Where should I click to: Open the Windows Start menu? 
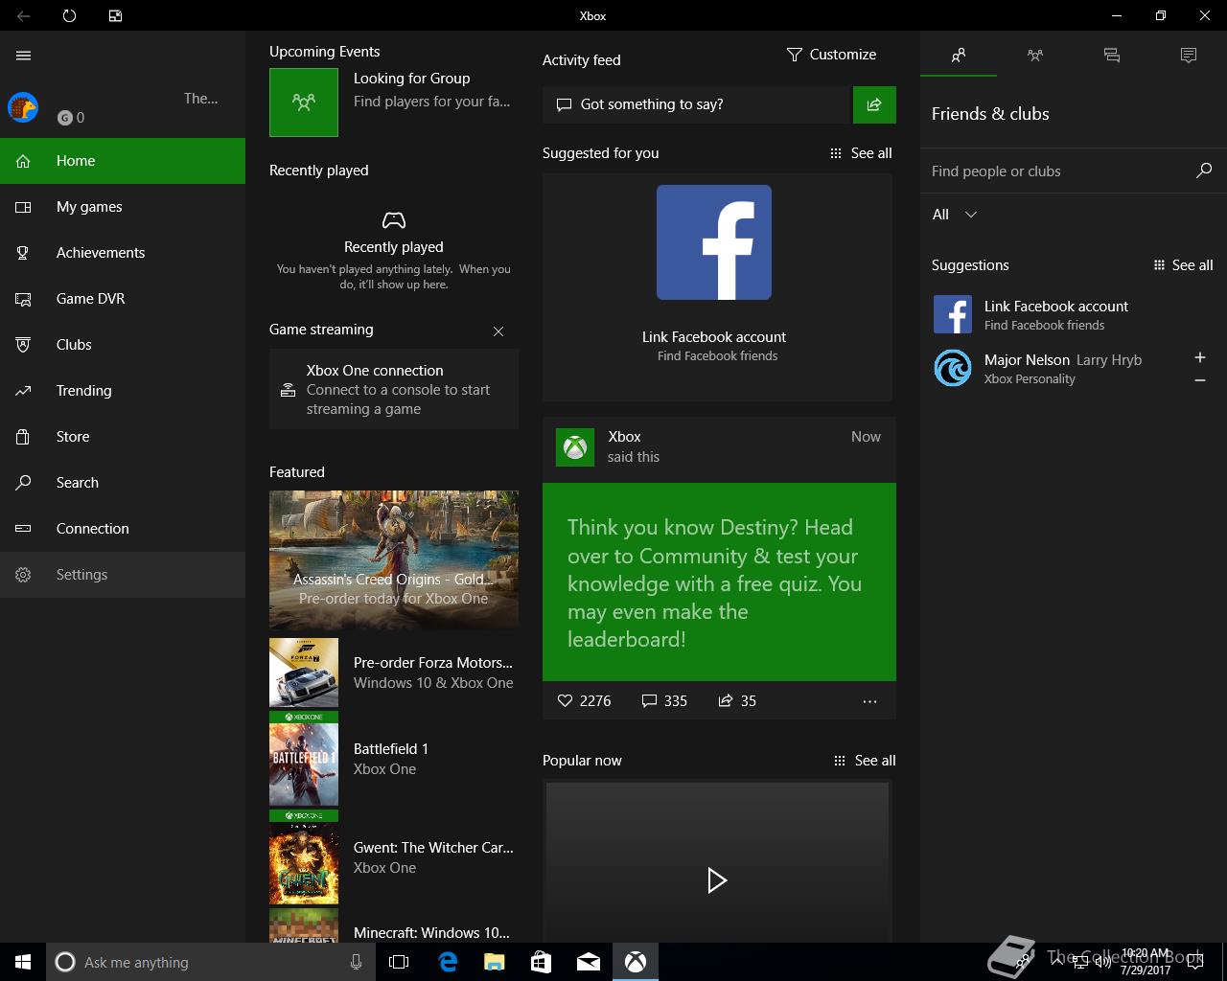(x=23, y=962)
